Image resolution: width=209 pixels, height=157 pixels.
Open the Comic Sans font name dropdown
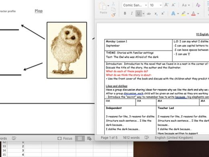pyautogui.click(x=146, y=5)
